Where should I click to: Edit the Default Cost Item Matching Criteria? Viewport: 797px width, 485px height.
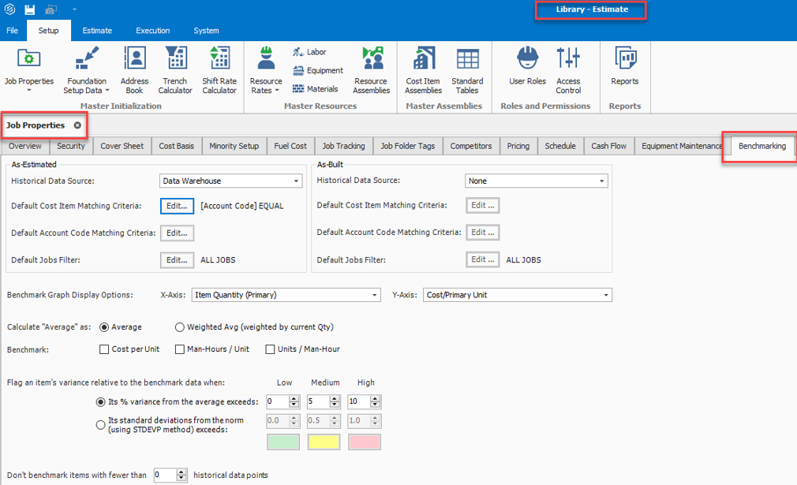tap(177, 205)
